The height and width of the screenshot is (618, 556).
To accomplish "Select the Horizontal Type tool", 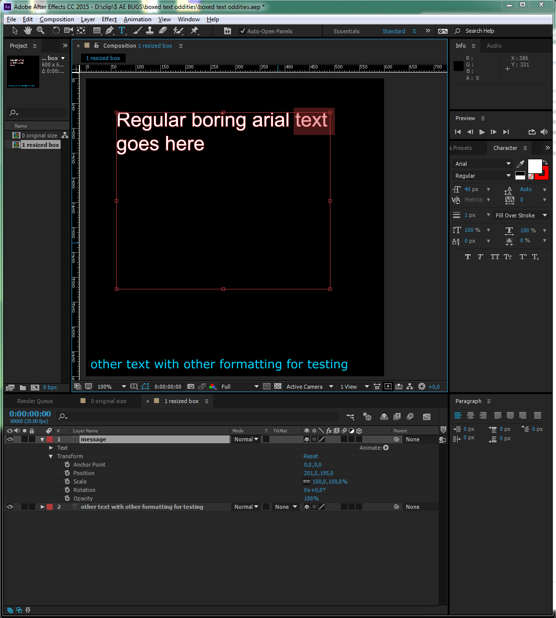I will coord(122,31).
